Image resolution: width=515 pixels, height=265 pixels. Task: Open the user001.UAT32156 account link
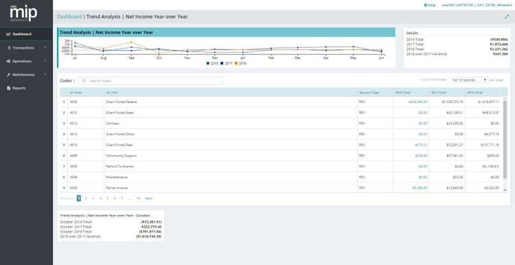tap(457, 5)
